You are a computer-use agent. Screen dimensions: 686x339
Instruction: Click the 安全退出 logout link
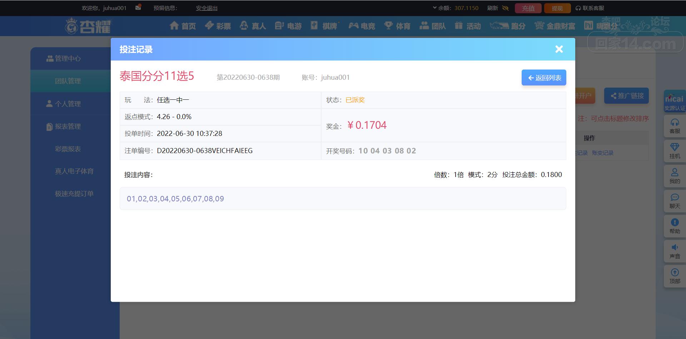click(207, 8)
